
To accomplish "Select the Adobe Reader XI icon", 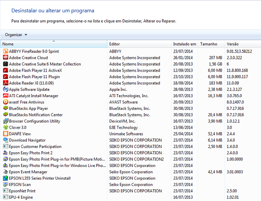I will click(x=6, y=83).
